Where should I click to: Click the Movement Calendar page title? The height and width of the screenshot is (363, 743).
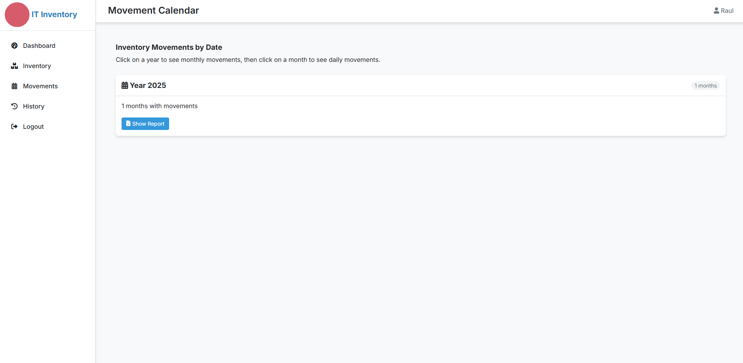coord(154,11)
